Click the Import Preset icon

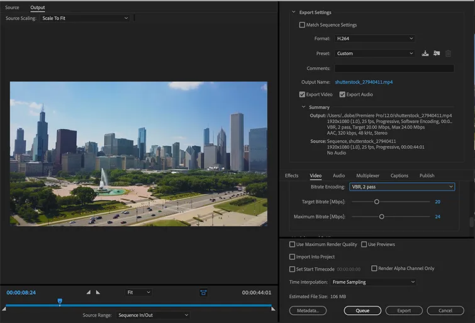point(437,54)
